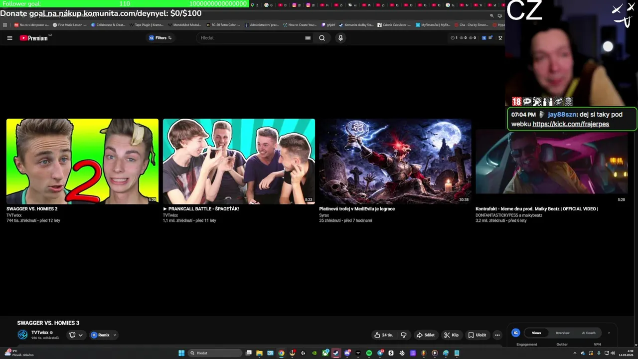Open the Calorie Calculator bookmark

coord(394,24)
